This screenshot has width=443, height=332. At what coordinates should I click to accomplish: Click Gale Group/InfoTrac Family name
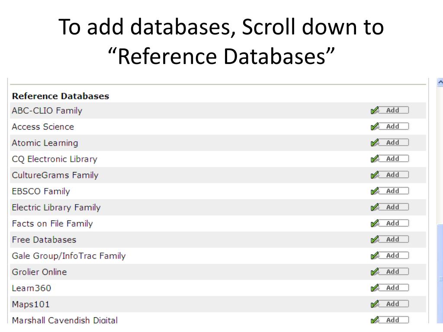coord(69,256)
